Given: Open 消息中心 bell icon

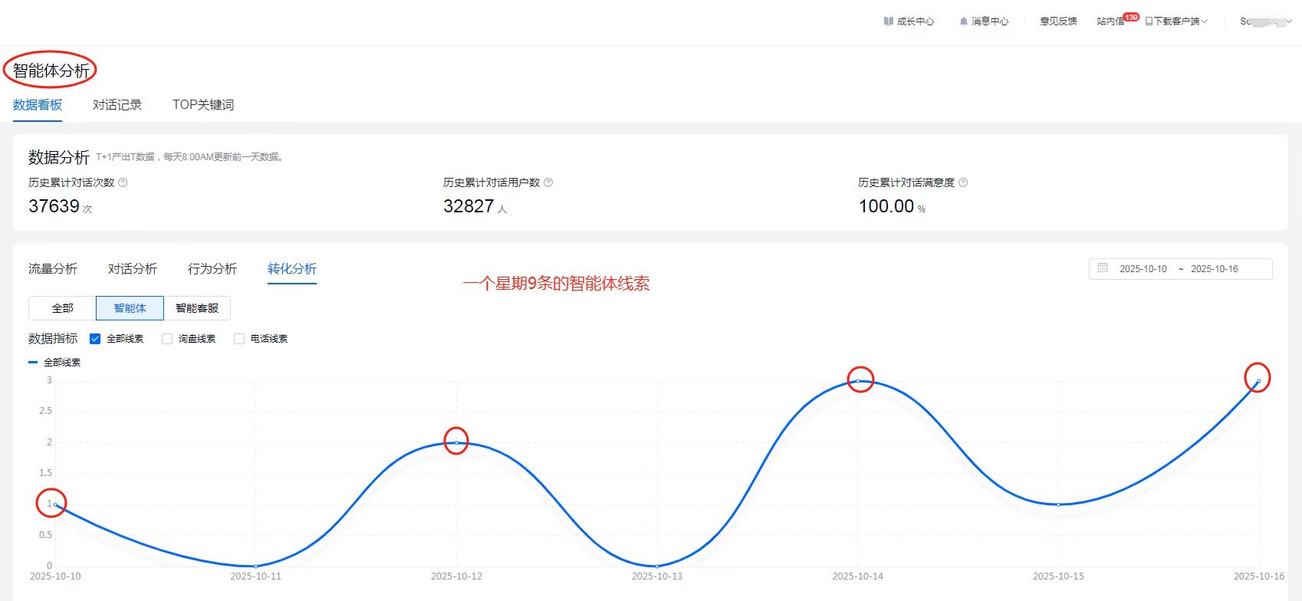Looking at the screenshot, I should pos(963,21).
